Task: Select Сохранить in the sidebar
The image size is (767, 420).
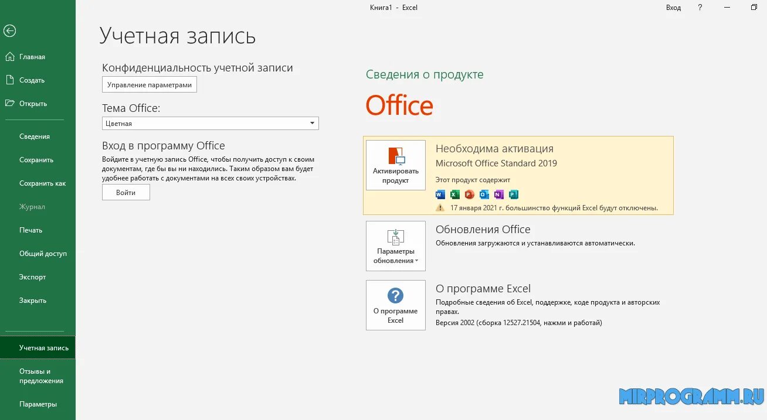Action: coord(36,160)
